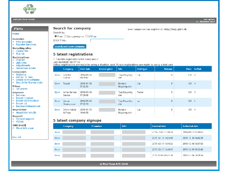Select the VAT no radio button

point(87,36)
